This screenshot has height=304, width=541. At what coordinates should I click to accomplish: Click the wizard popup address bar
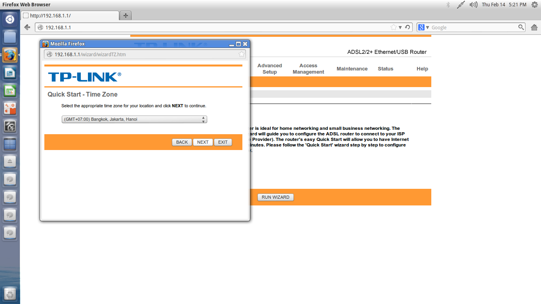[145, 54]
